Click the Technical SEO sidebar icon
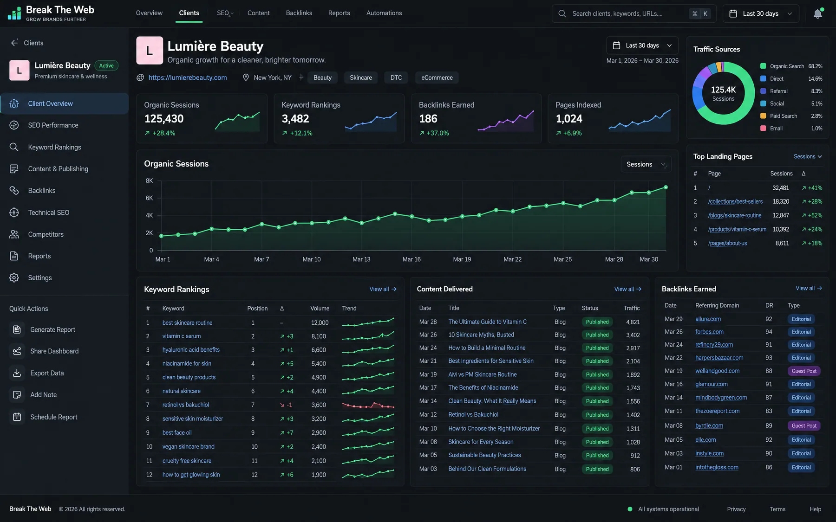Viewport: 836px width, 522px height. (x=14, y=213)
